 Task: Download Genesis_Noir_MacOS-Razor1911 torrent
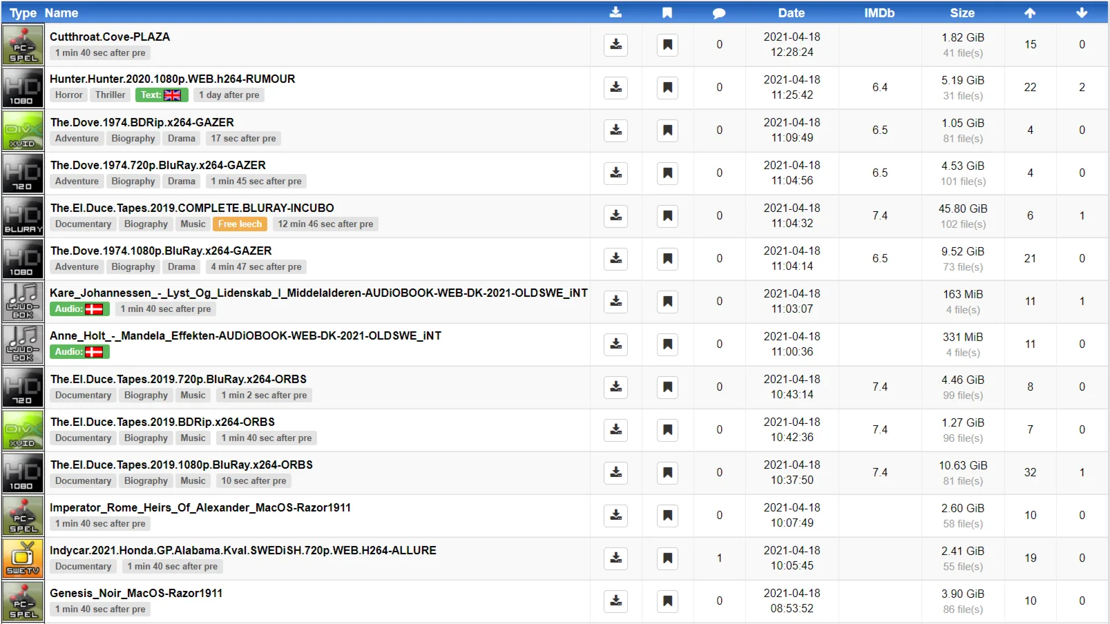[x=615, y=601]
